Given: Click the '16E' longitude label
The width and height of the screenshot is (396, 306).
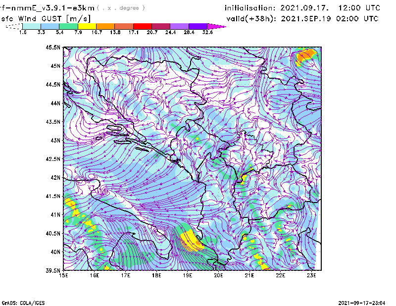Looking at the screenshot, I should (x=95, y=275).
